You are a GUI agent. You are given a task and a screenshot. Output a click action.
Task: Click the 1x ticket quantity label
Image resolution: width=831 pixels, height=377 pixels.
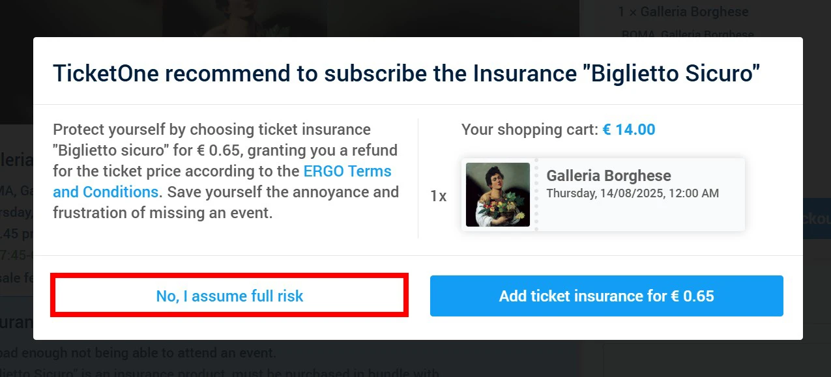point(438,196)
